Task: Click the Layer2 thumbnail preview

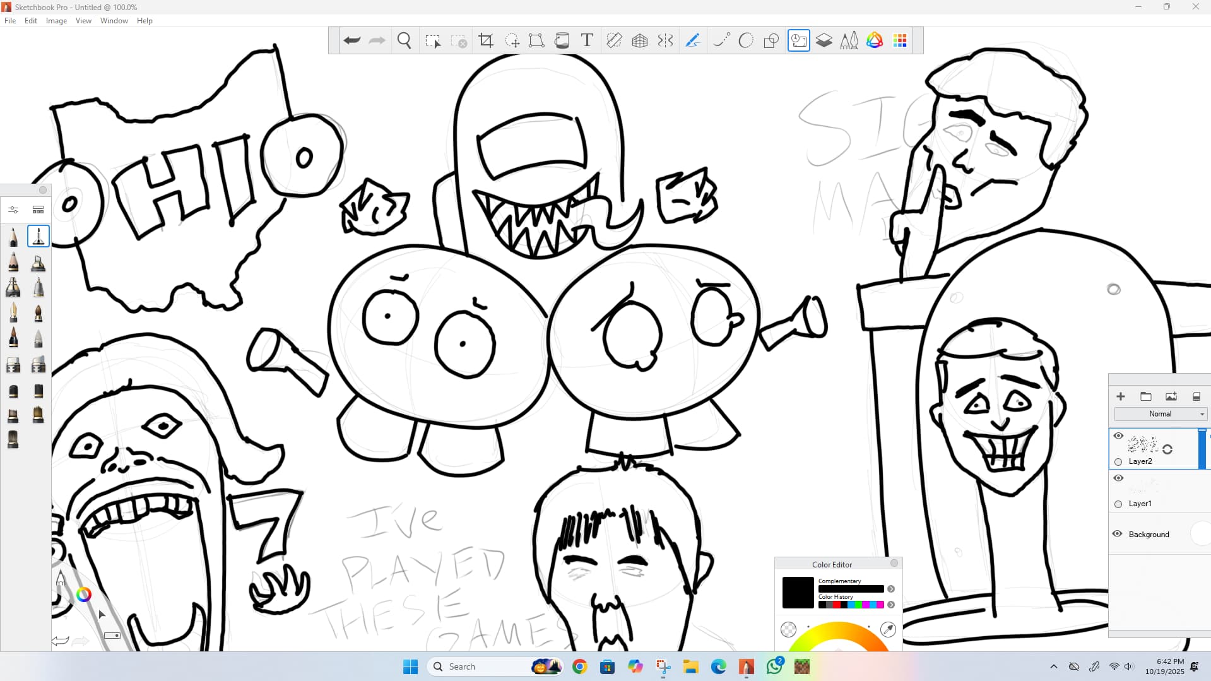Action: (1142, 444)
